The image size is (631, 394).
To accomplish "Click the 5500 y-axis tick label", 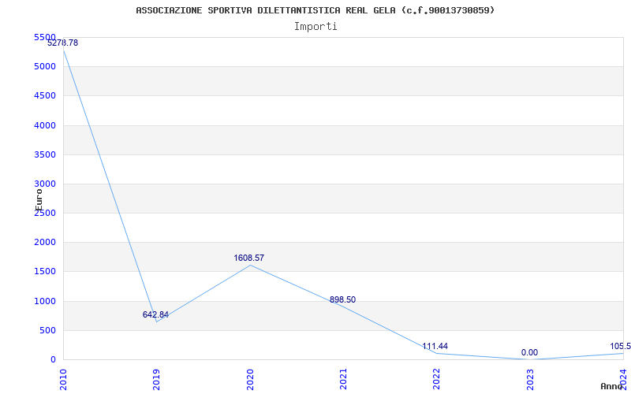I will (x=45, y=37).
